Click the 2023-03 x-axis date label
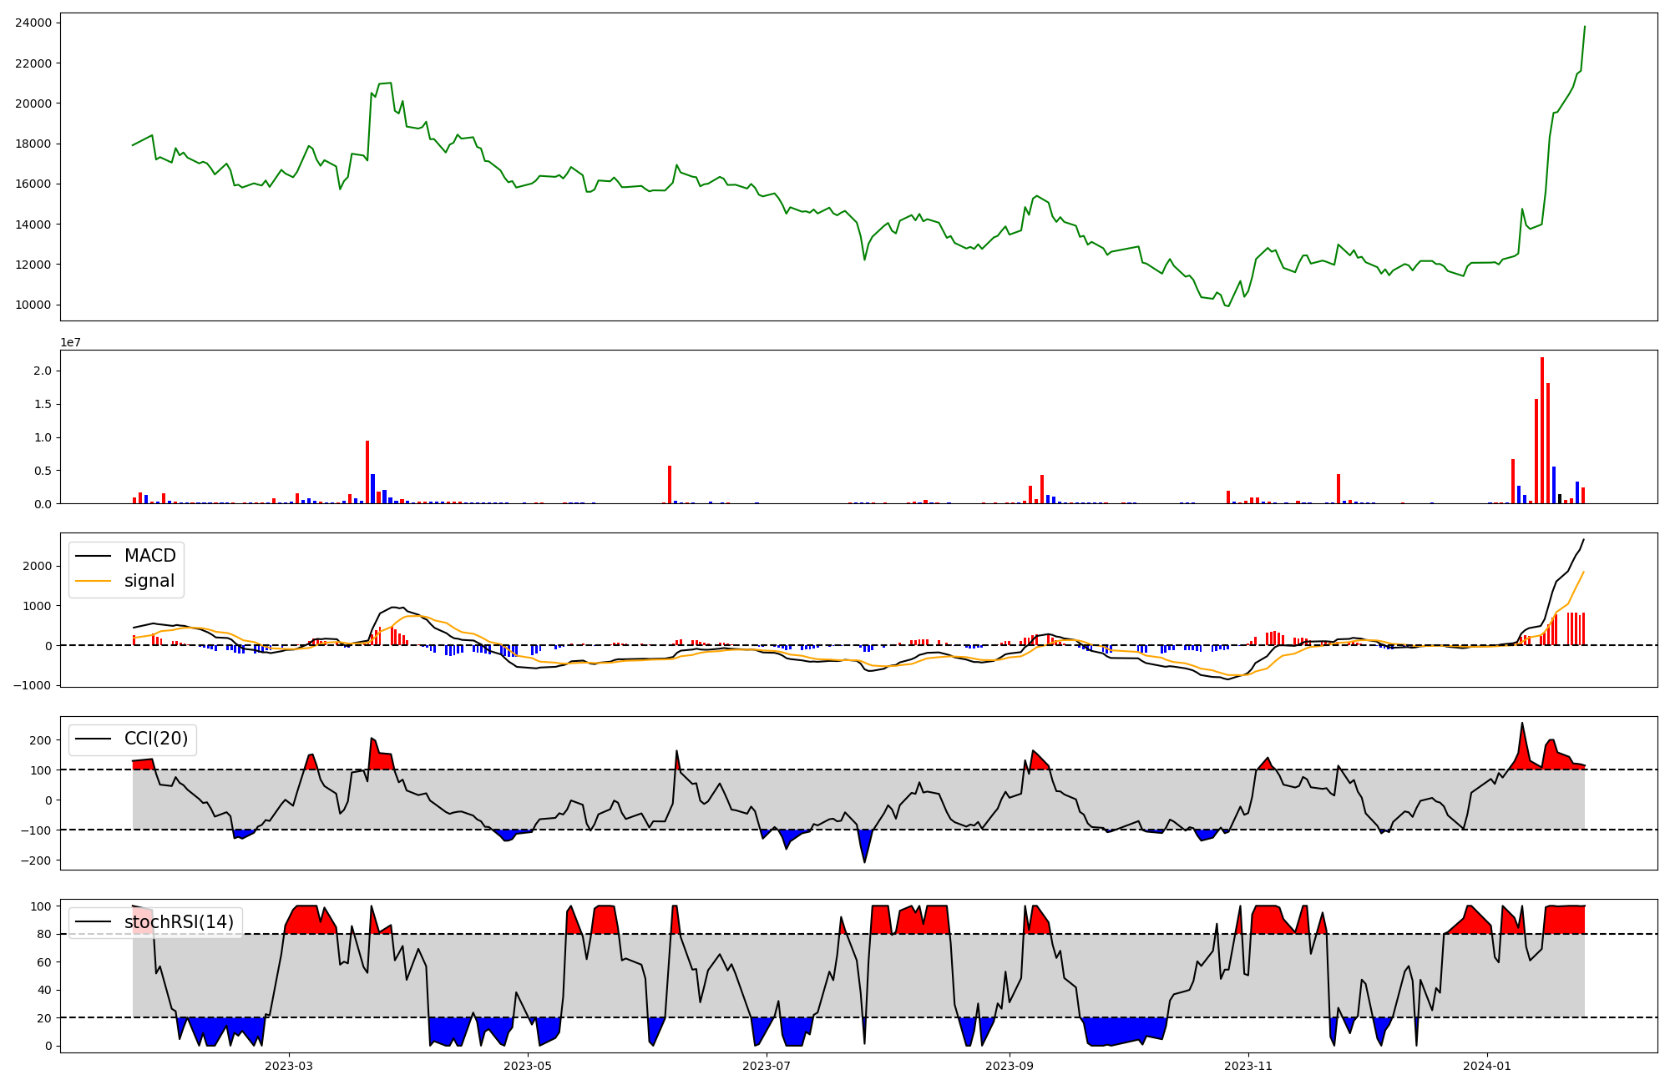 coord(289,1065)
